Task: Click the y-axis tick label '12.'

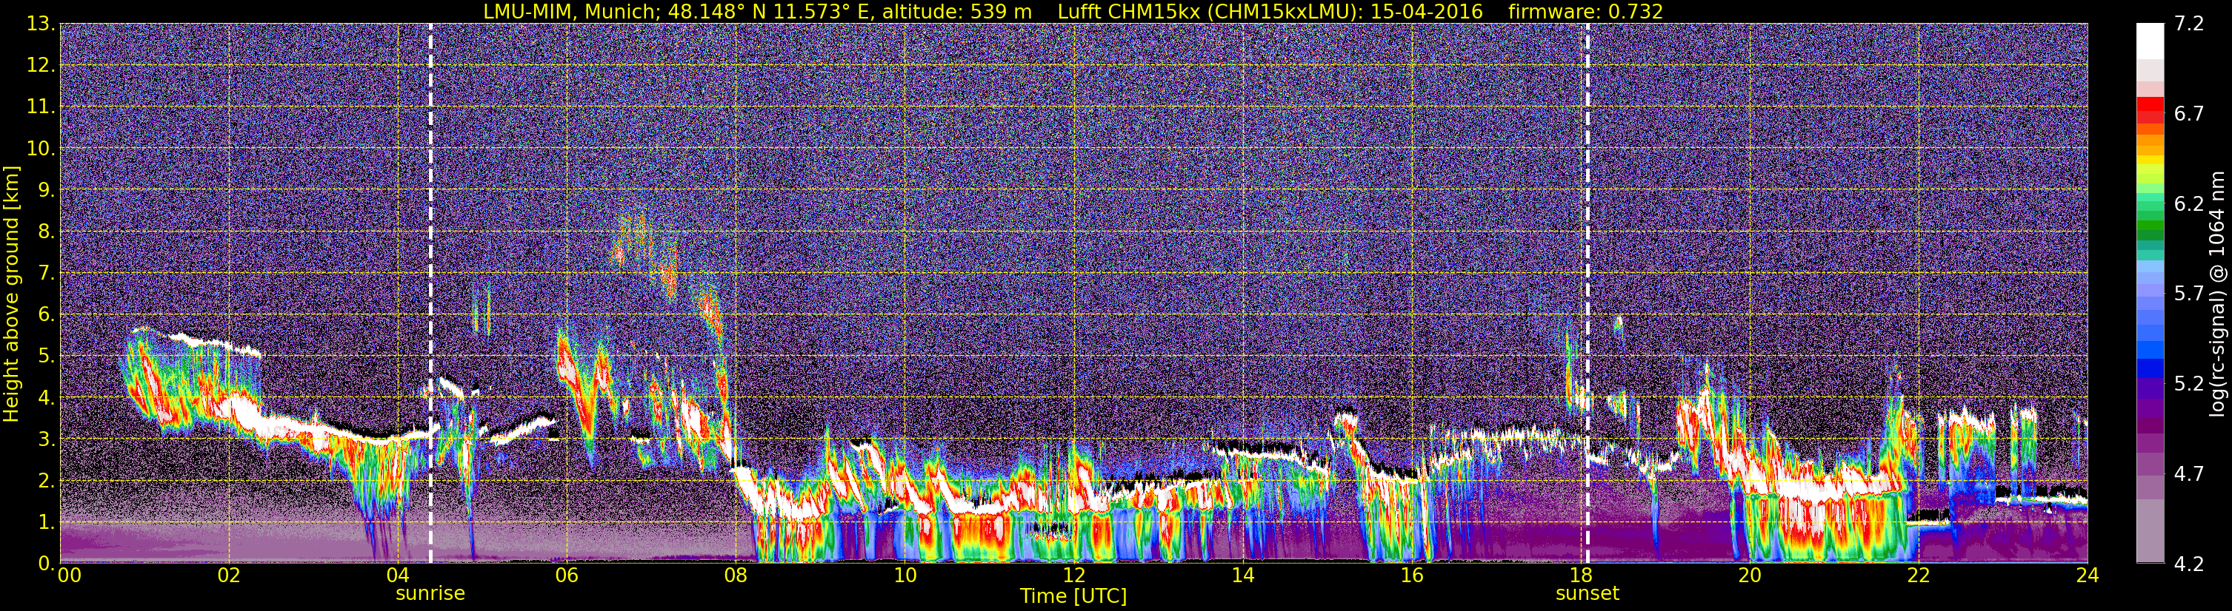Action: tap(40, 65)
